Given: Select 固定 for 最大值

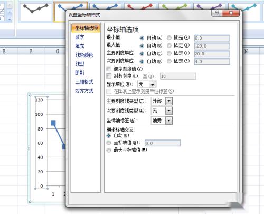Looking at the screenshot, I should (x=169, y=45).
